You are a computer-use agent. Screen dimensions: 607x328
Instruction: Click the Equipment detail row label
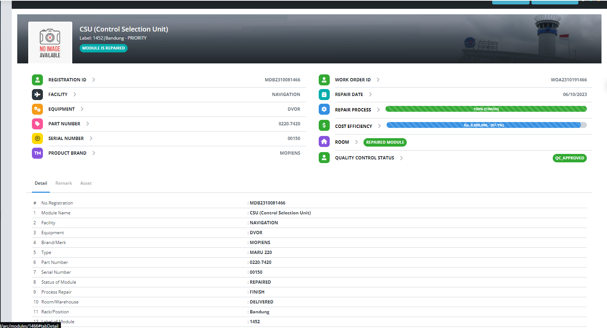click(52, 233)
